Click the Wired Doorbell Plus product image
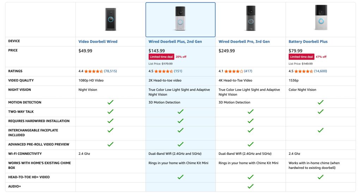This screenshot has height=196, width=361. point(180,20)
